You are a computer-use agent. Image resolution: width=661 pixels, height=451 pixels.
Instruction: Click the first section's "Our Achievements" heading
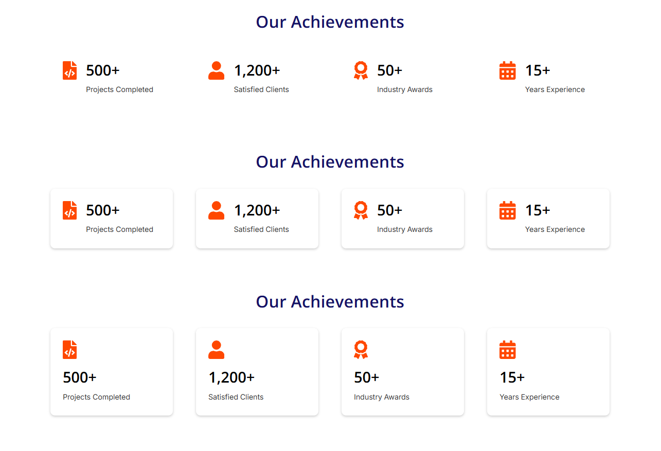(x=330, y=22)
